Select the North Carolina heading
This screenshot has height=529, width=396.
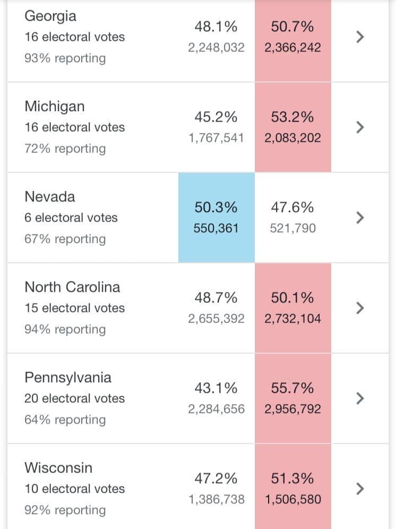(x=72, y=287)
